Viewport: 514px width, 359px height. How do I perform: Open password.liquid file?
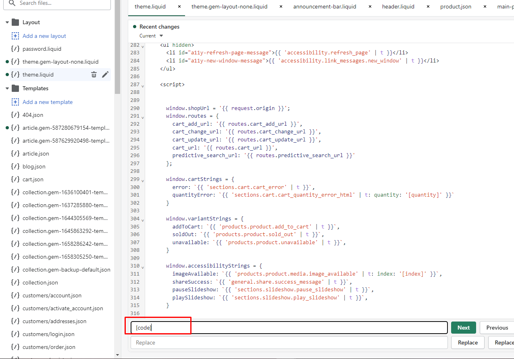point(42,49)
